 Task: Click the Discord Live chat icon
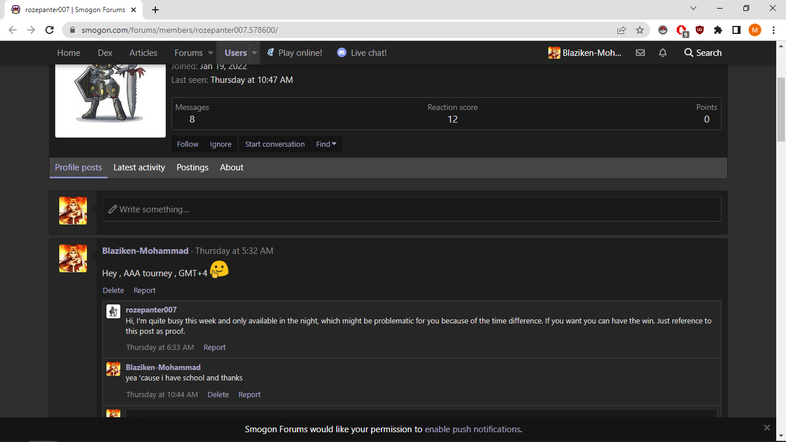pyautogui.click(x=342, y=52)
